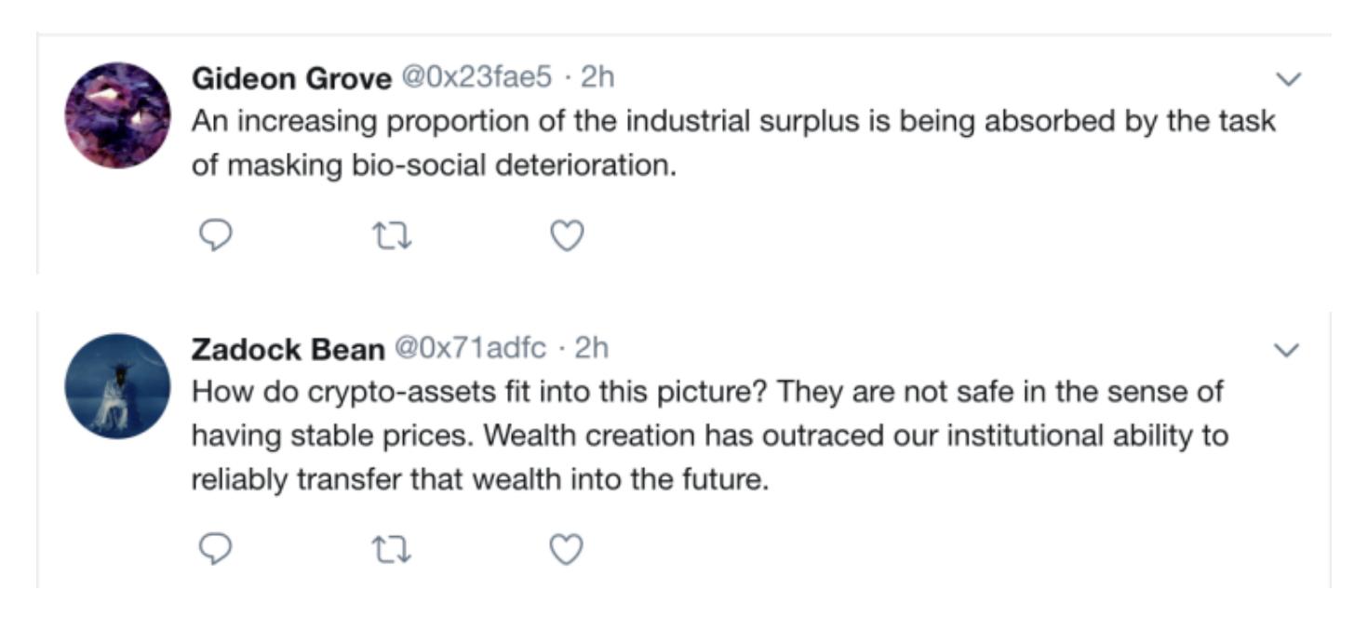Open Gideon Grove's purple avatar
This screenshot has height=630, width=1368.
click(117, 115)
